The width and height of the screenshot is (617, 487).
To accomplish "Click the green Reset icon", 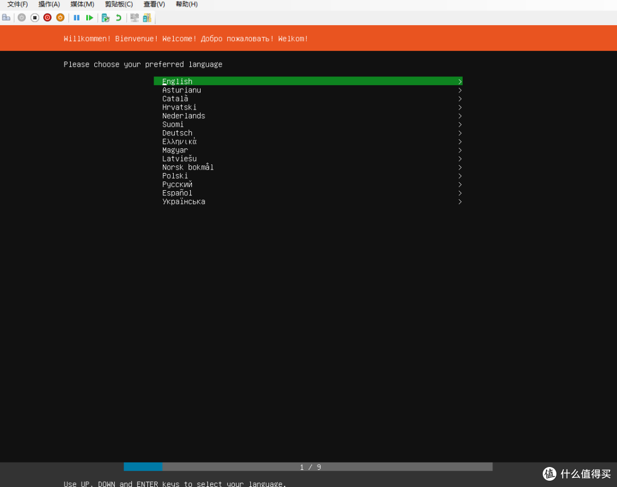I will pos(90,18).
